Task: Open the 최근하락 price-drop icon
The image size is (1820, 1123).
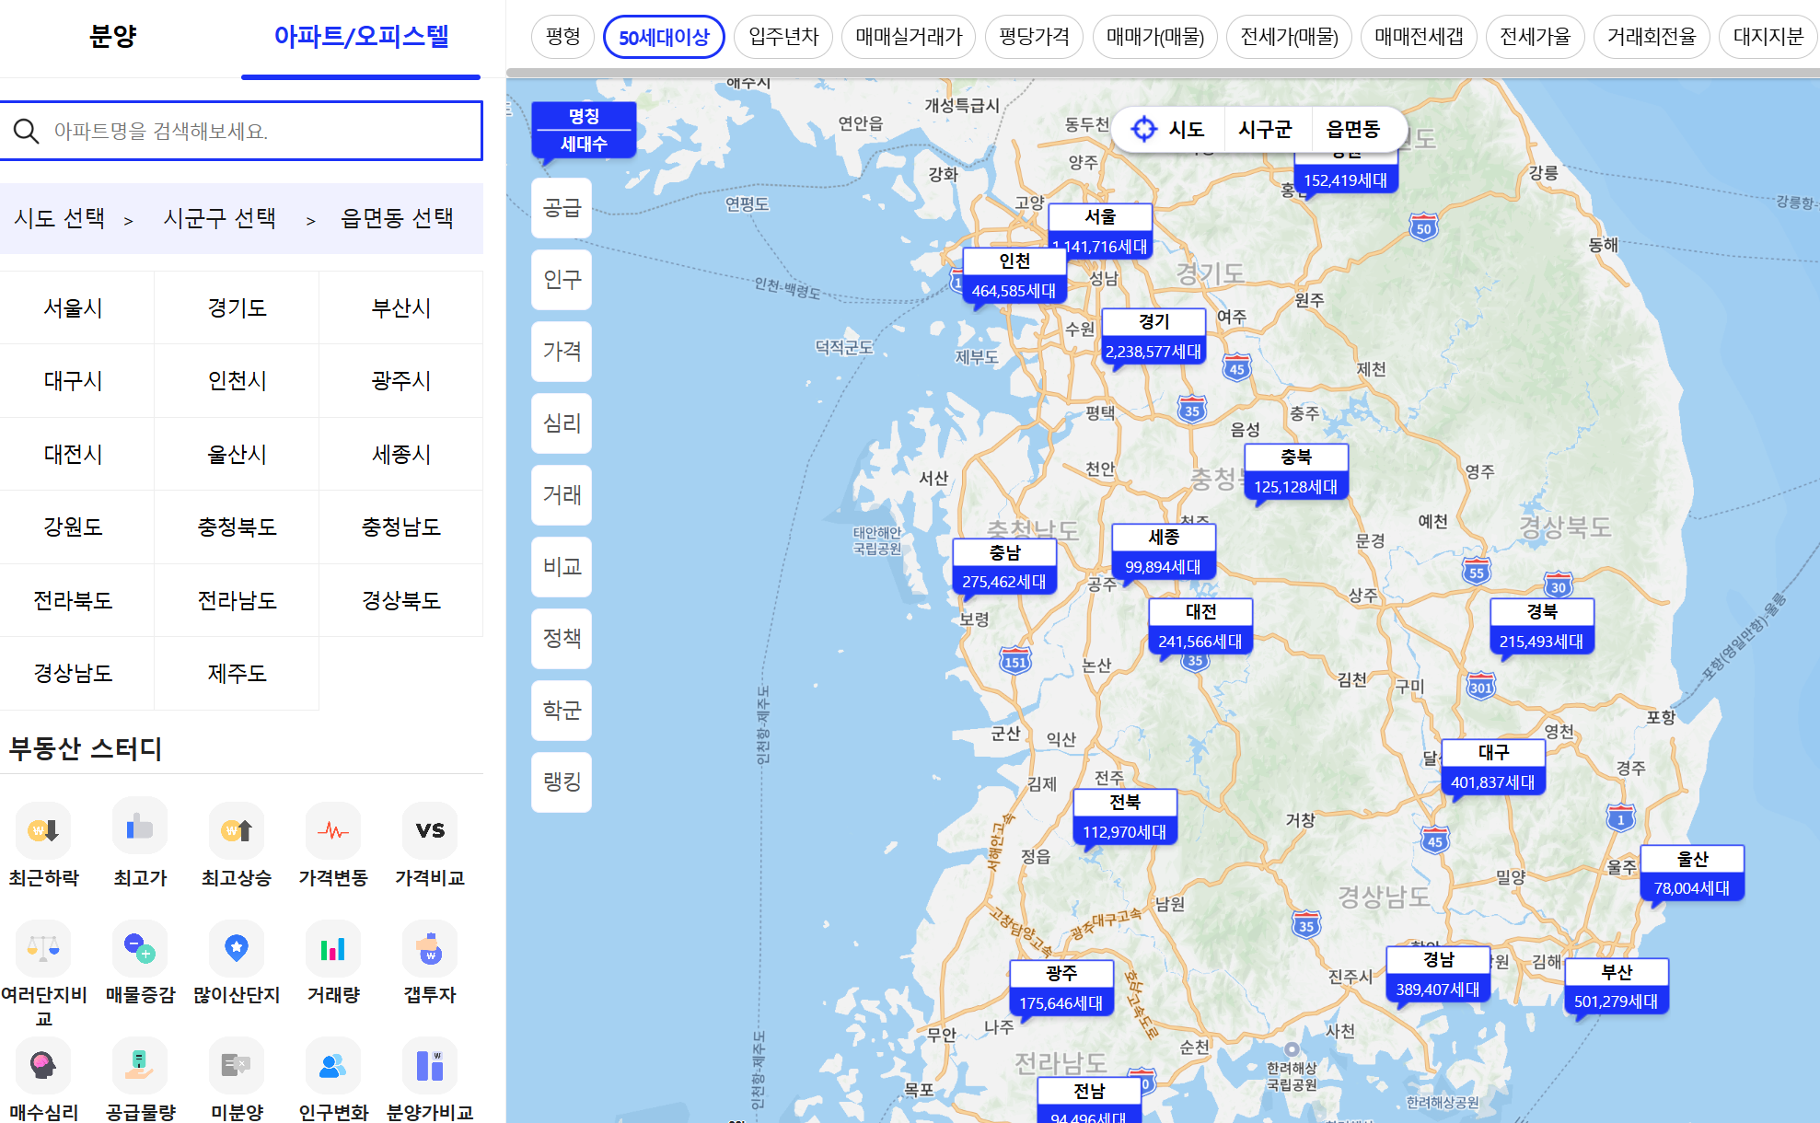Action: click(x=43, y=829)
